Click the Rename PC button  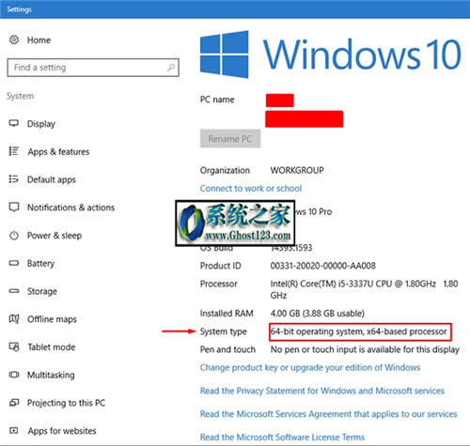coord(230,138)
